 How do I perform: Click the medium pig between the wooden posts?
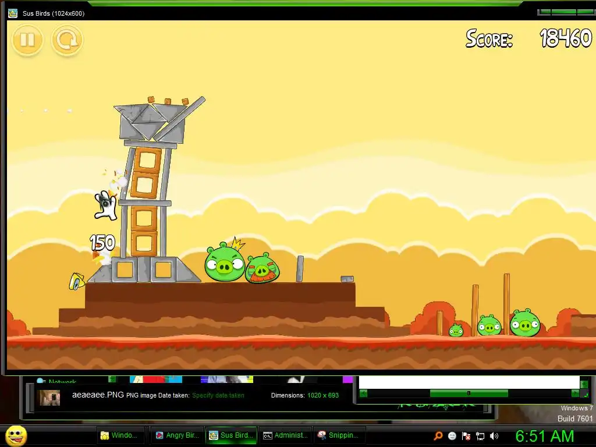(x=489, y=325)
